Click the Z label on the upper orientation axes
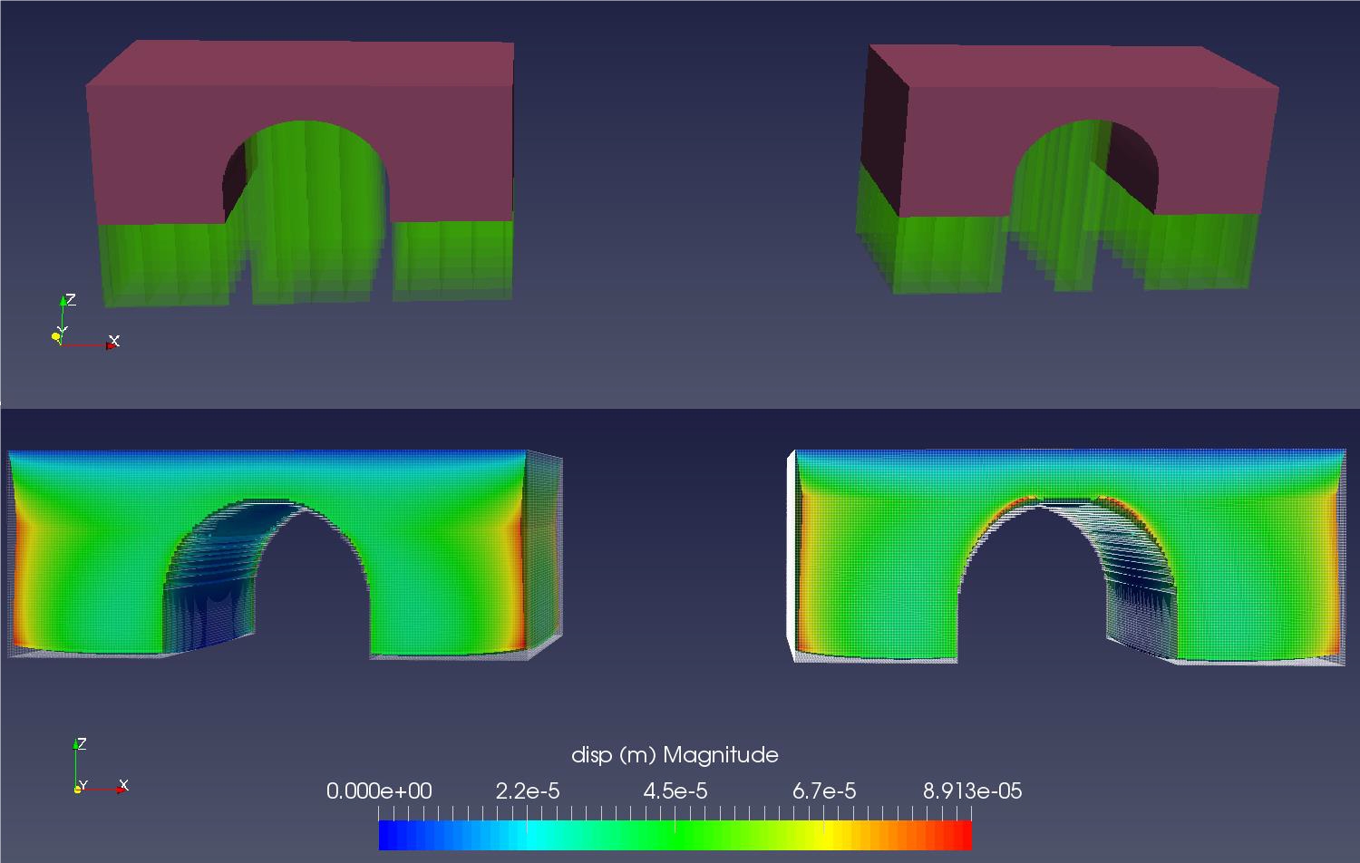Viewport: 1360px width, 863px height. 73,299
